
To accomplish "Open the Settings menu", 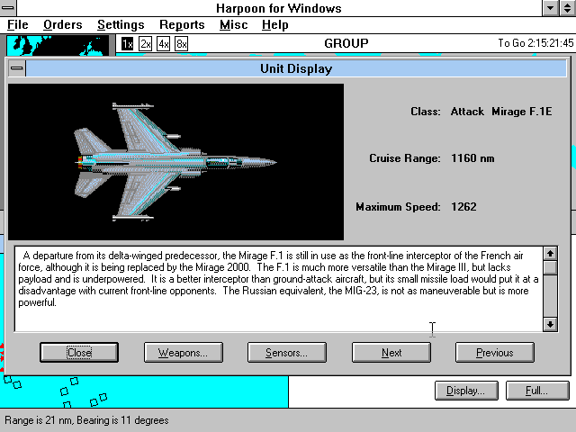I will point(121,24).
